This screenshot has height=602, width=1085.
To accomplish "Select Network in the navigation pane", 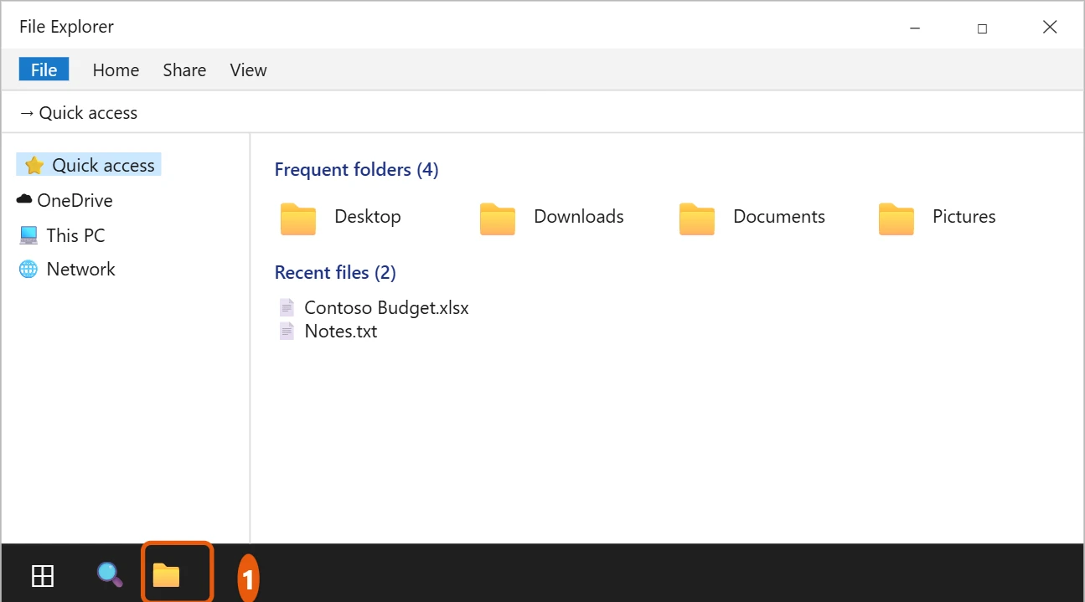I will tap(67, 269).
